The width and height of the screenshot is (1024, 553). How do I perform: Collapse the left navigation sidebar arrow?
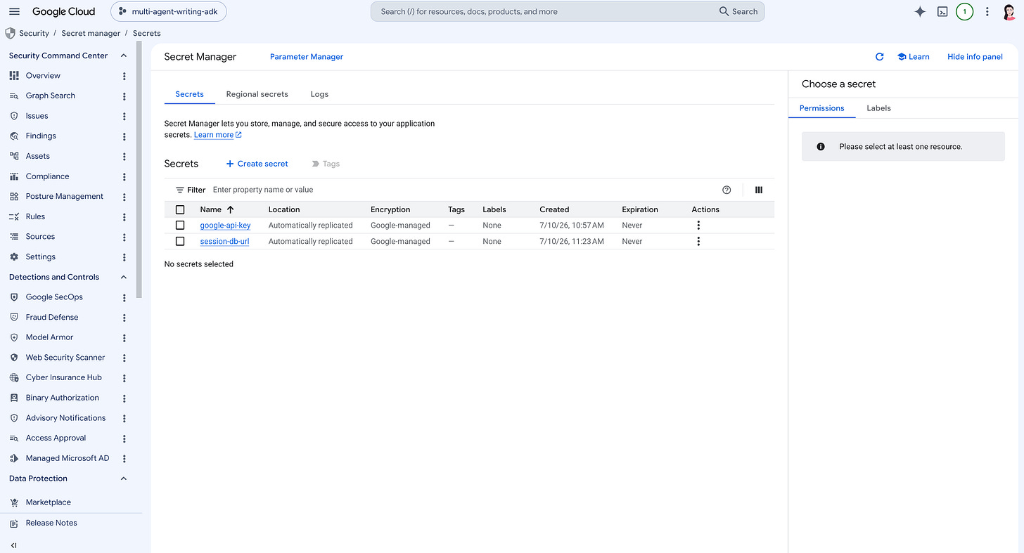coord(13,545)
